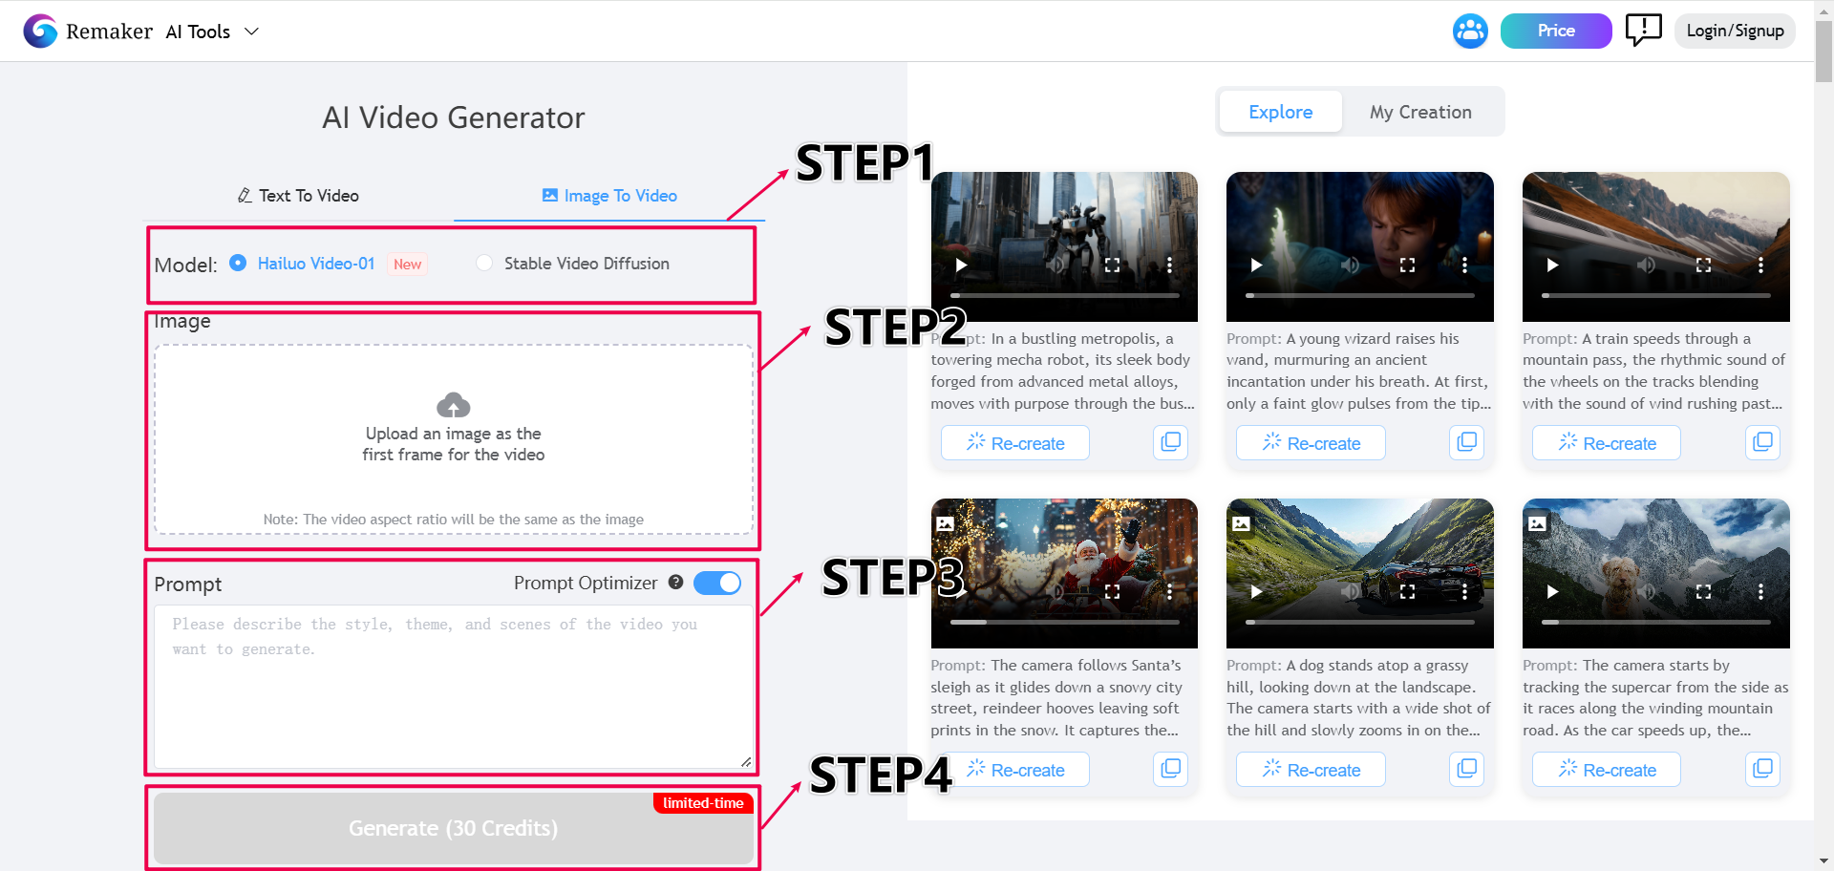Play the supercar mountain road video
The image size is (1834, 871).
click(1553, 591)
